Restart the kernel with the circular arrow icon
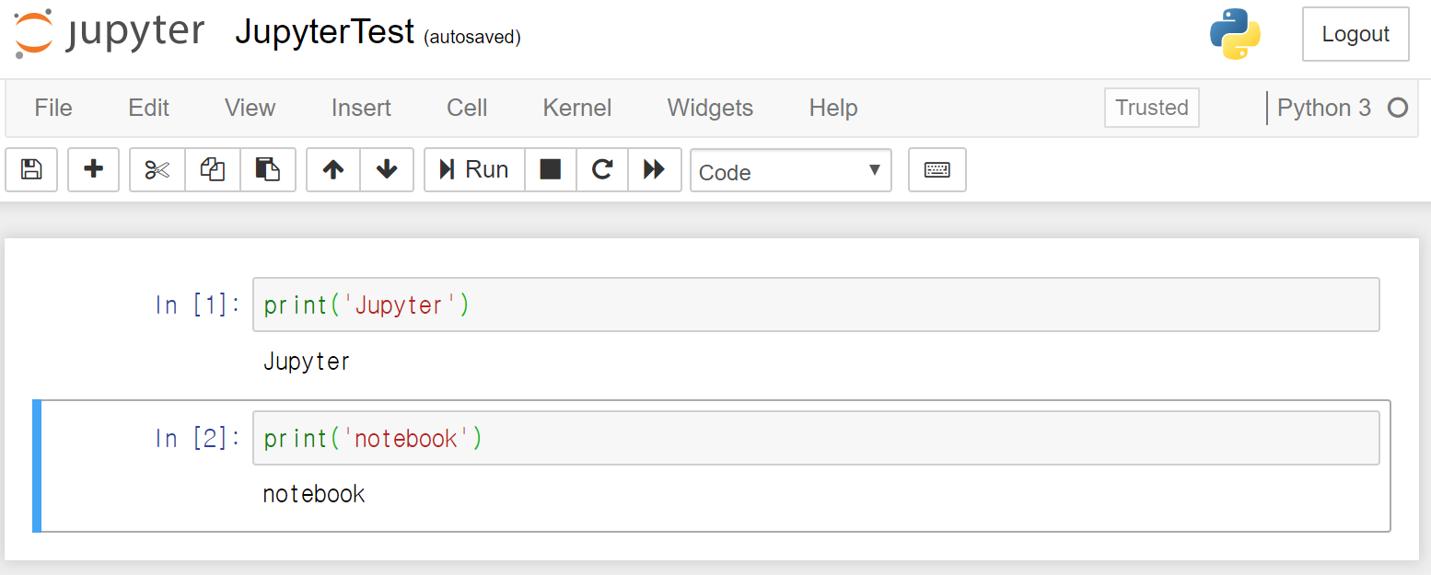 pyautogui.click(x=602, y=169)
